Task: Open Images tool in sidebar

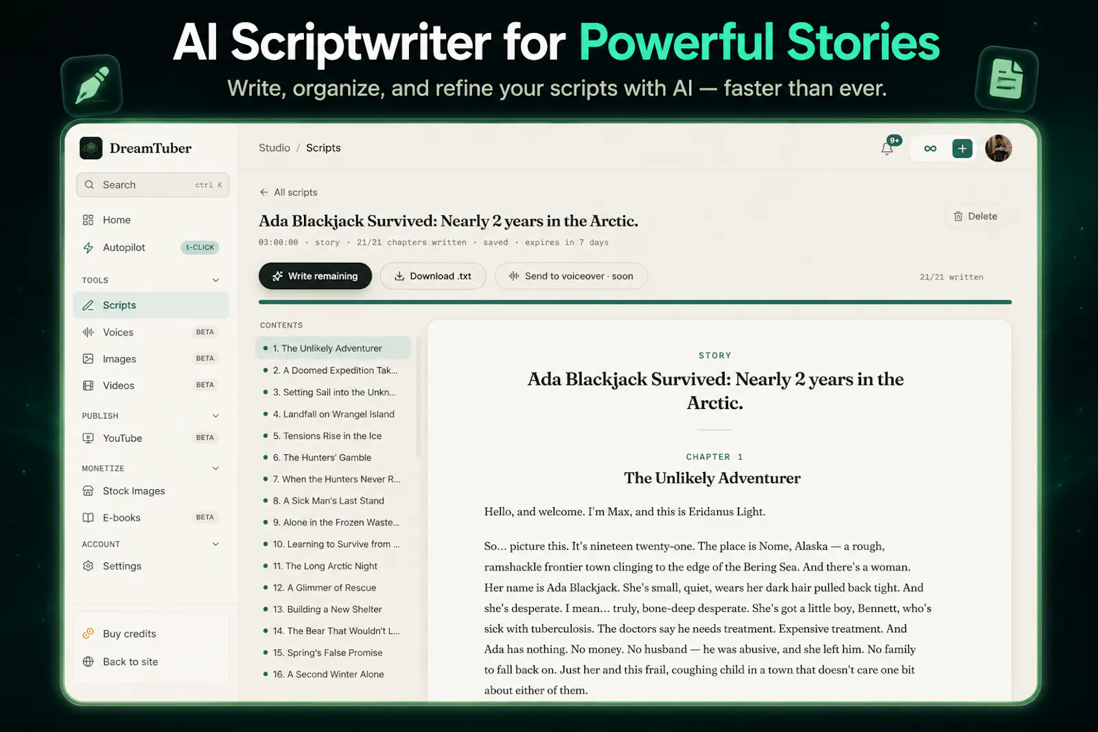Action: pyautogui.click(x=151, y=359)
